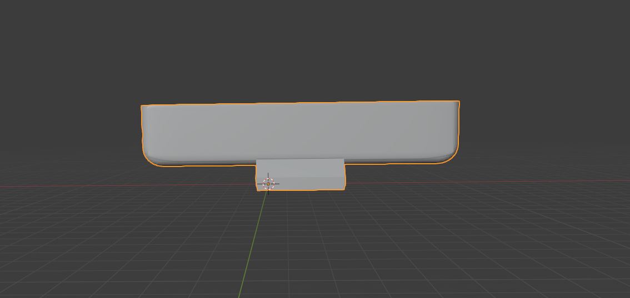Select the wide rounded gray mesh body

click(300, 133)
